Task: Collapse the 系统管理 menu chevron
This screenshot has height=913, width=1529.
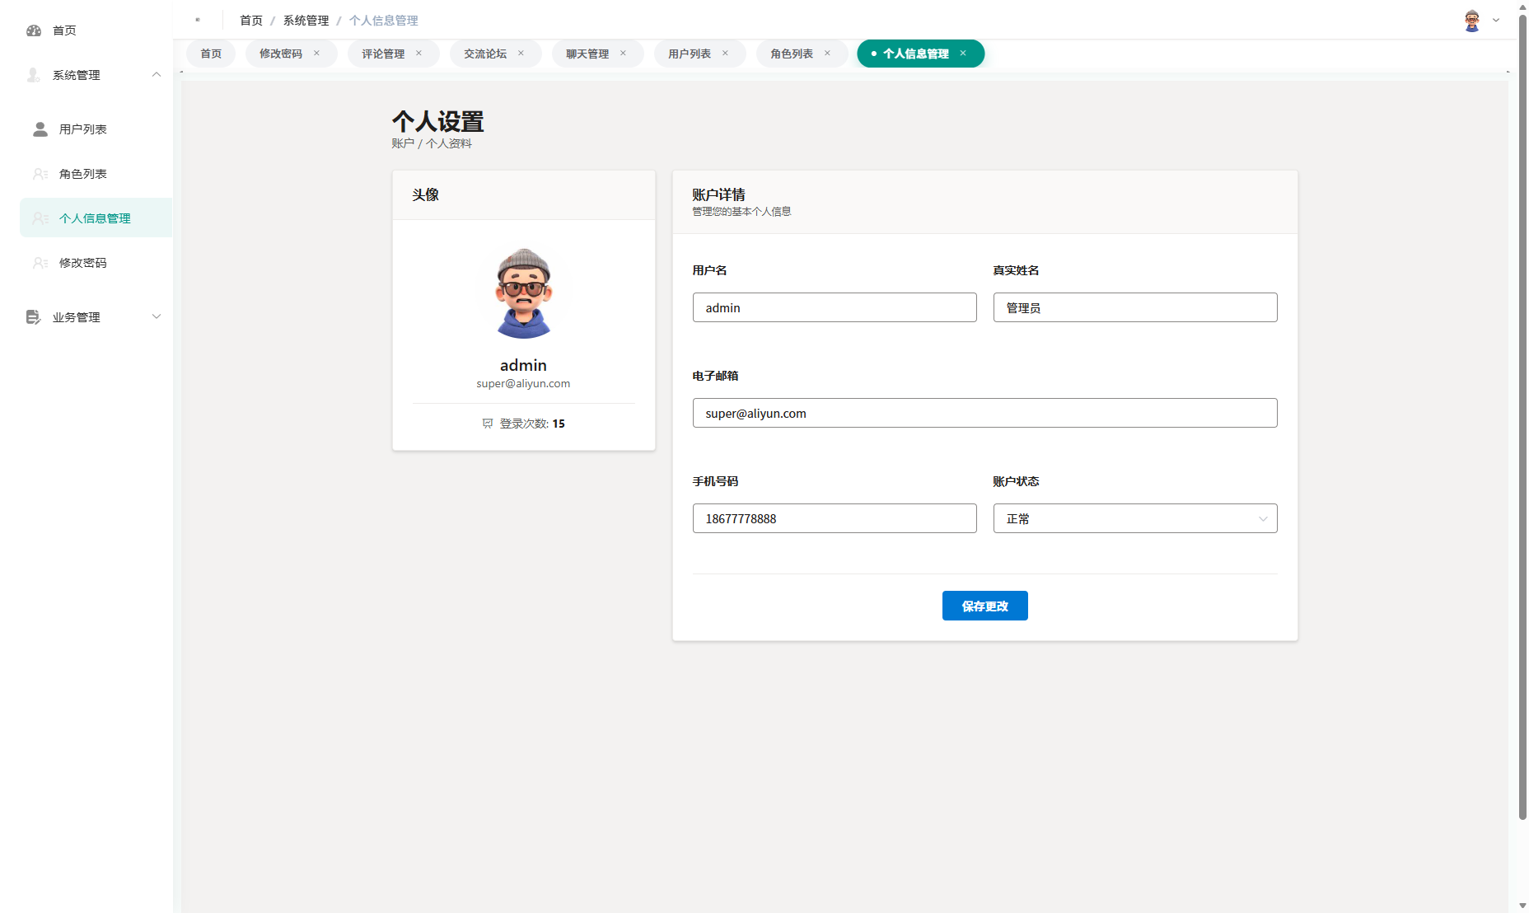Action: [157, 75]
